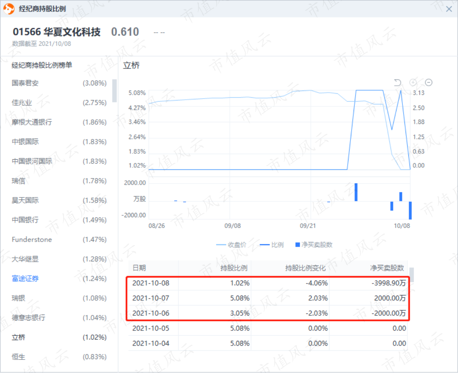Click the chart reset (undo arrow) icon
The width and height of the screenshot is (458, 373).
coord(398,83)
